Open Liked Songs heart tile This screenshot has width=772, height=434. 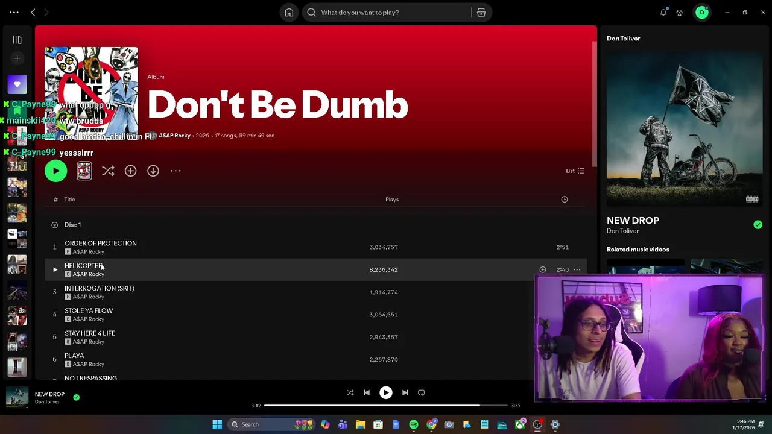17,84
